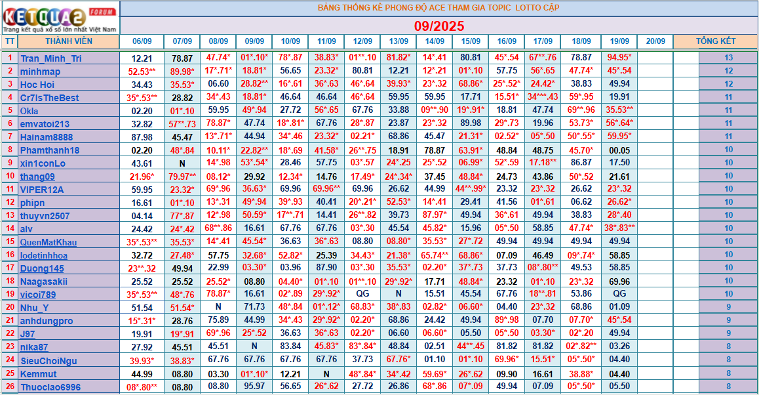Click on member vicoi789

pos(38,295)
